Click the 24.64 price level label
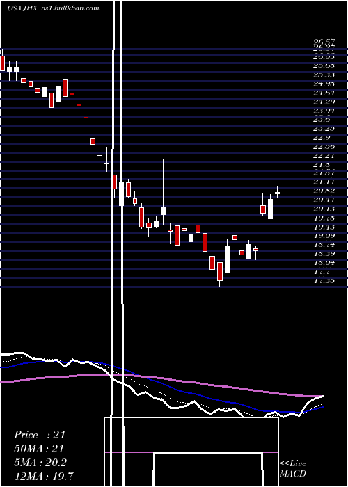The width and height of the screenshot is (348, 487). 325,93
